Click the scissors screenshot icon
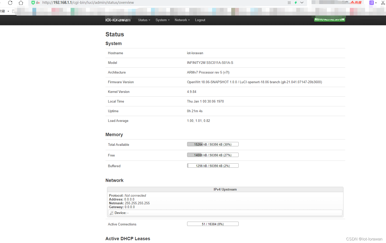 (383, 3)
